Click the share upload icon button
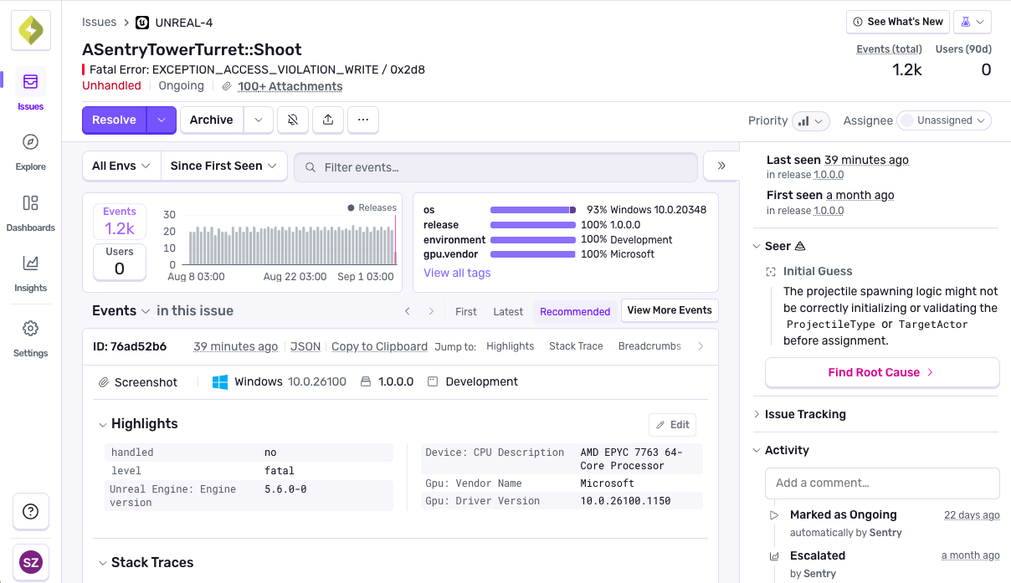This screenshot has width=1011, height=583. tap(328, 120)
